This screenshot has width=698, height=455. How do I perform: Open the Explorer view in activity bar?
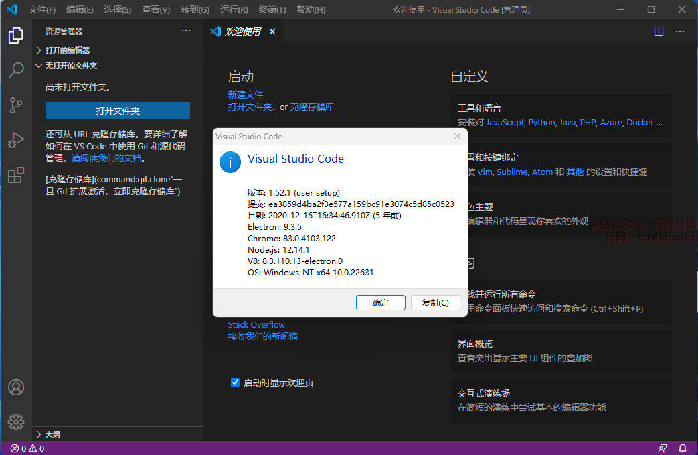pyautogui.click(x=16, y=36)
